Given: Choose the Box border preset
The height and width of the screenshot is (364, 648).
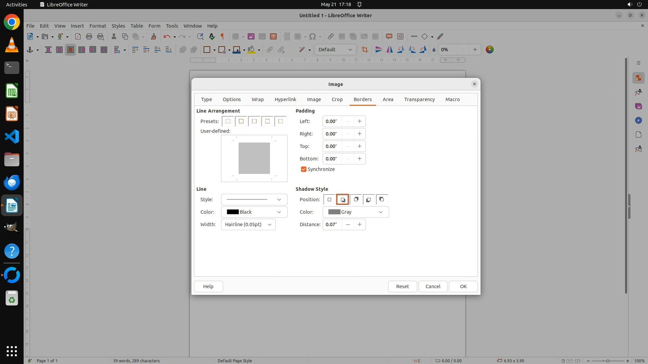Looking at the screenshot, I should pyautogui.click(x=241, y=121).
